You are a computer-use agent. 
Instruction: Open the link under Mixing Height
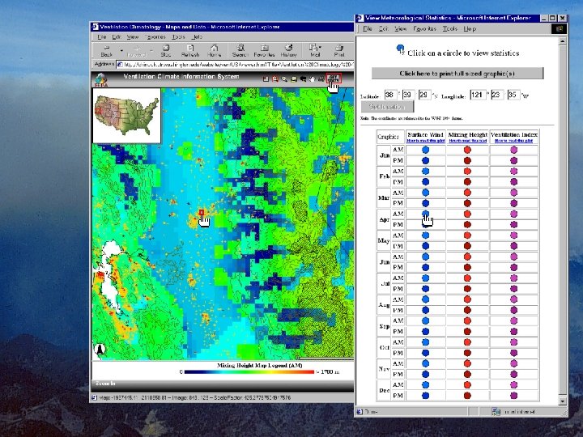(x=468, y=141)
